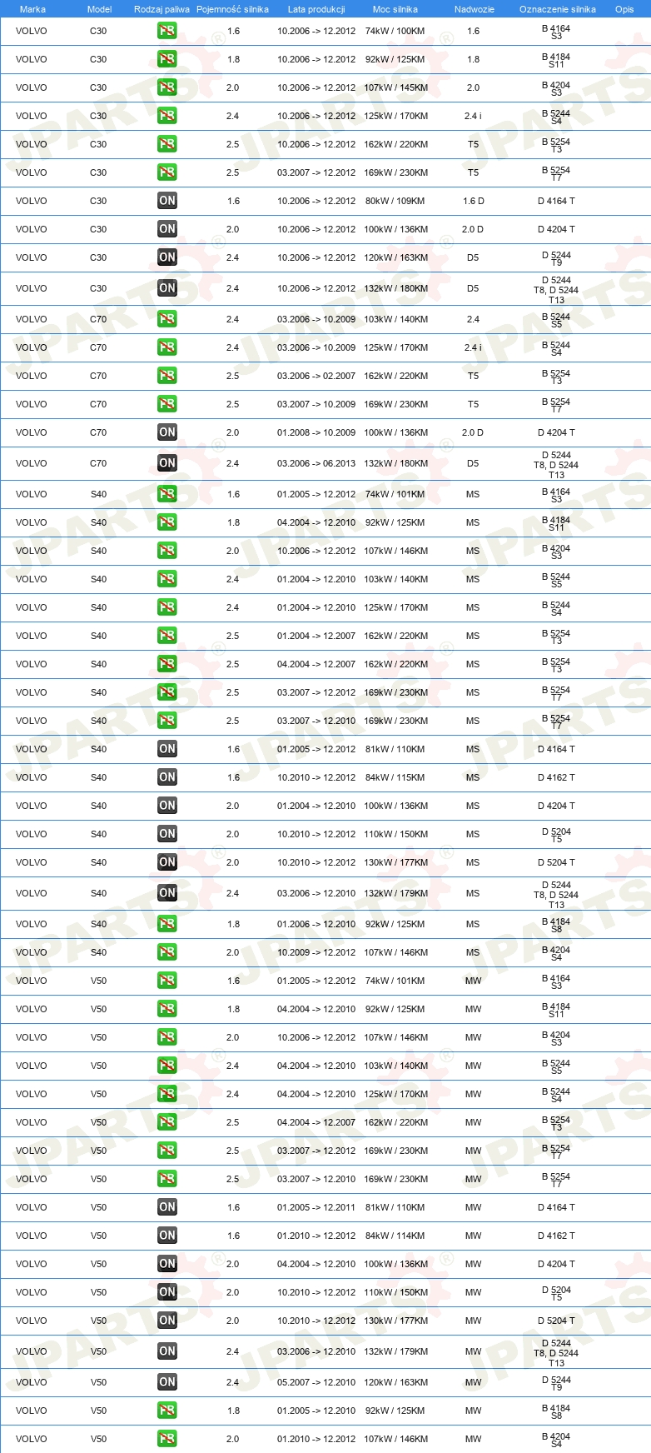Select petrol icon in C70 103kW / 140KM row
Screen dimensions: 651x1453
click(x=167, y=319)
